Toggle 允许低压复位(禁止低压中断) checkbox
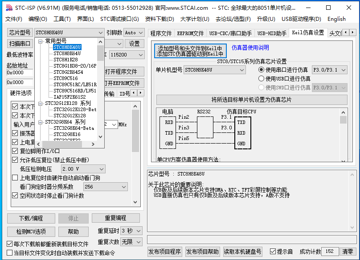The image size is (360, 260). tap(15, 160)
